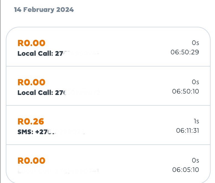Open the Local Call label logged at 06:50:29
This screenshot has width=215, height=183.
point(35,53)
